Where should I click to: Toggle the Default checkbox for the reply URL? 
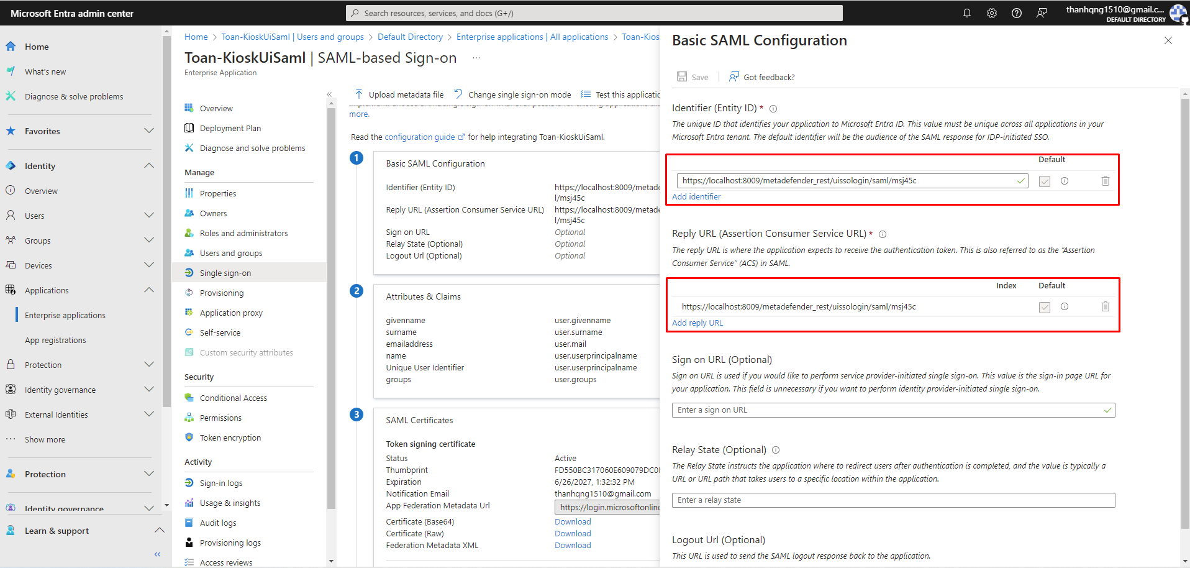point(1045,307)
